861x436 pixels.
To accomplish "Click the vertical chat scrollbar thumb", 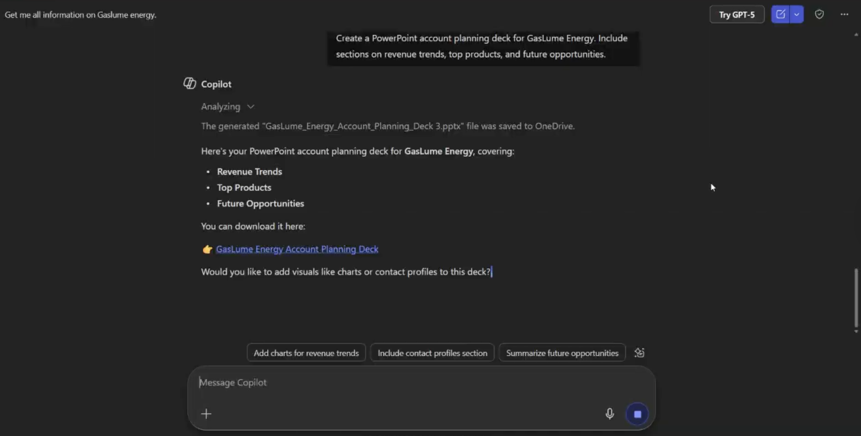I will pyautogui.click(x=856, y=298).
